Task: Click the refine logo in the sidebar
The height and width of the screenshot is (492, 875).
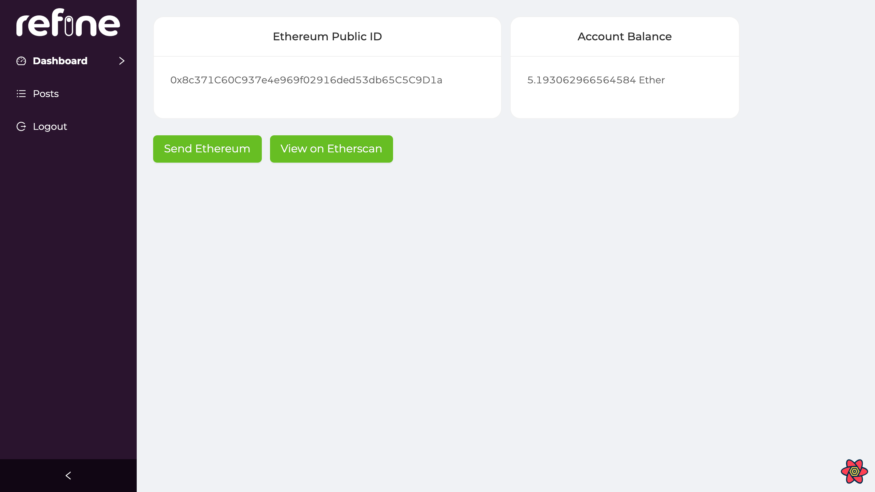Action: tap(68, 23)
